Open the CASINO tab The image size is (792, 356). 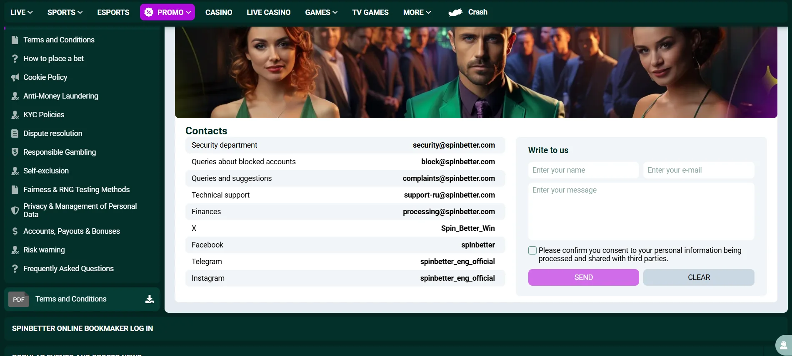pyautogui.click(x=219, y=12)
